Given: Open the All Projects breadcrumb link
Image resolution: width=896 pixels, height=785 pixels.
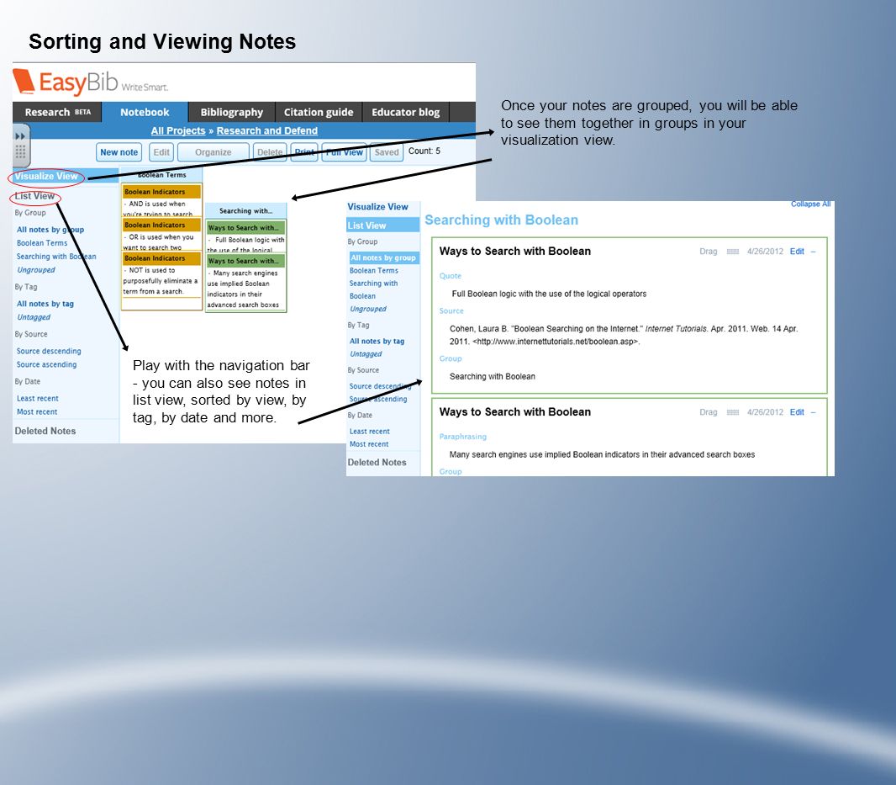Looking at the screenshot, I should click(x=177, y=131).
